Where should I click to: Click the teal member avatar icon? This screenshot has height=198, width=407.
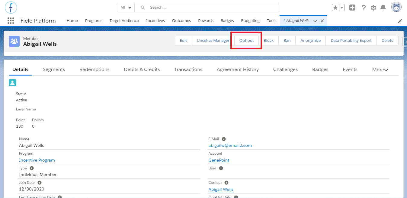[x=12, y=83]
